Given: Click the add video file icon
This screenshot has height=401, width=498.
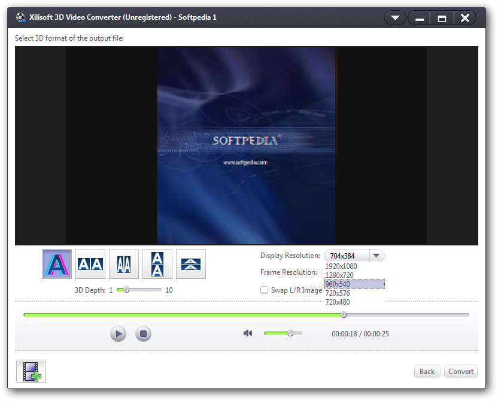Looking at the screenshot, I should (x=31, y=371).
